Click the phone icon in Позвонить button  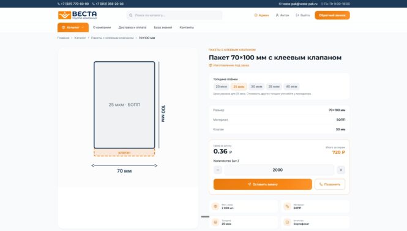click(321, 184)
